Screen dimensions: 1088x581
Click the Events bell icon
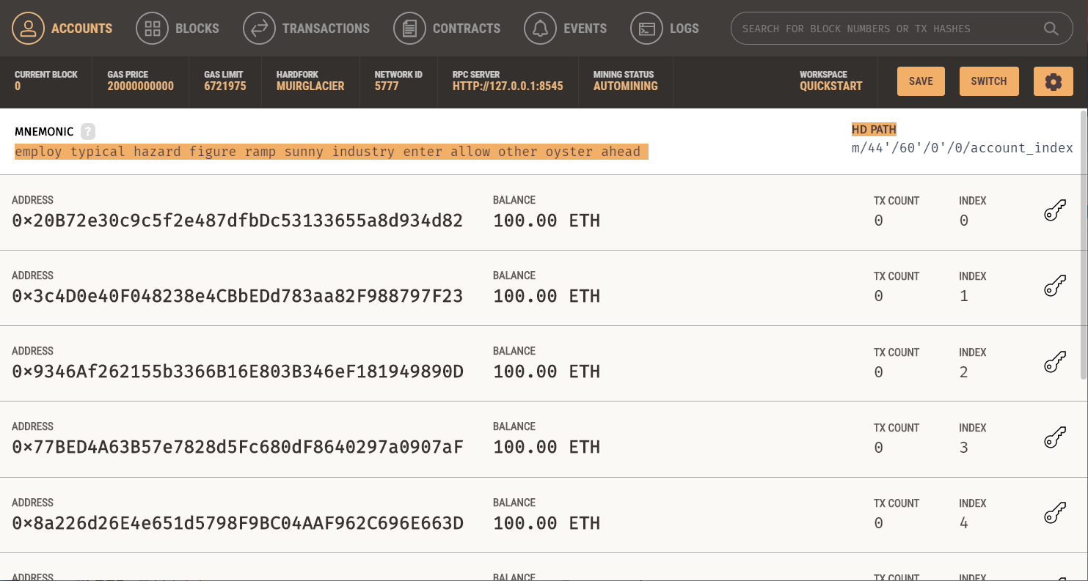pyautogui.click(x=540, y=29)
